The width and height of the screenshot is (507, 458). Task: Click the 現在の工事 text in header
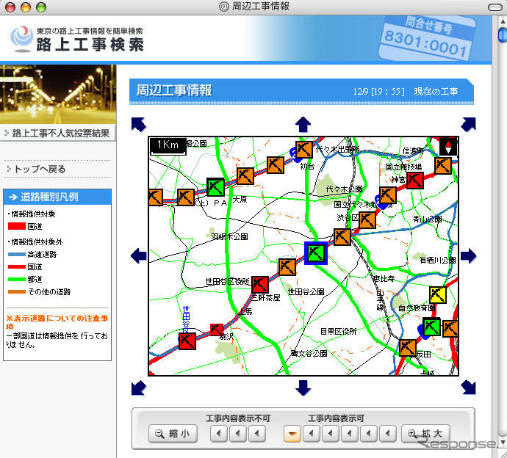point(436,92)
